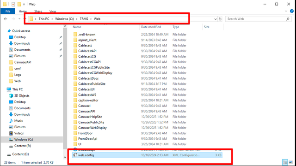Image resolution: width=296 pixels, height=166 pixels.
Task: Select the CablecastWS folder icon
Action: [75, 95]
